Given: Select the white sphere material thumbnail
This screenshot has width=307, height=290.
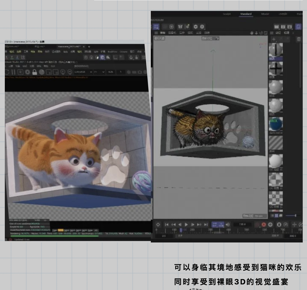Looking at the screenshot, I should (x=275, y=161).
